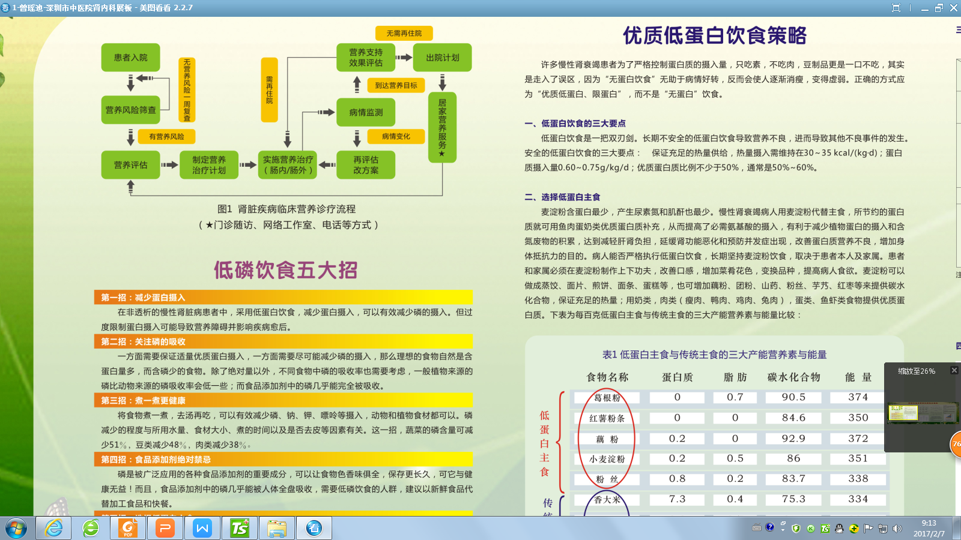This screenshot has width=961, height=540.
Task: Click the orange floating ball showing 76
Action: coord(956,445)
